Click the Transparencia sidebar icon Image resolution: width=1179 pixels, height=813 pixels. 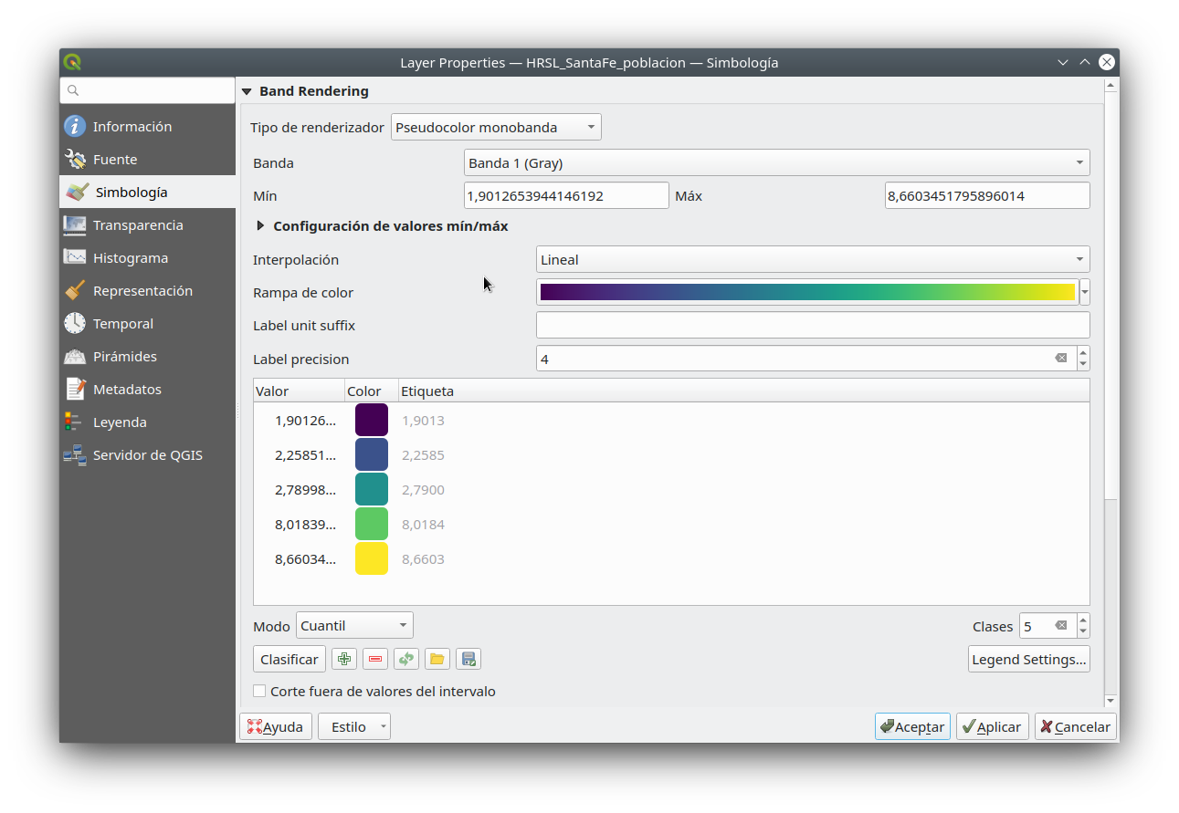point(75,225)
